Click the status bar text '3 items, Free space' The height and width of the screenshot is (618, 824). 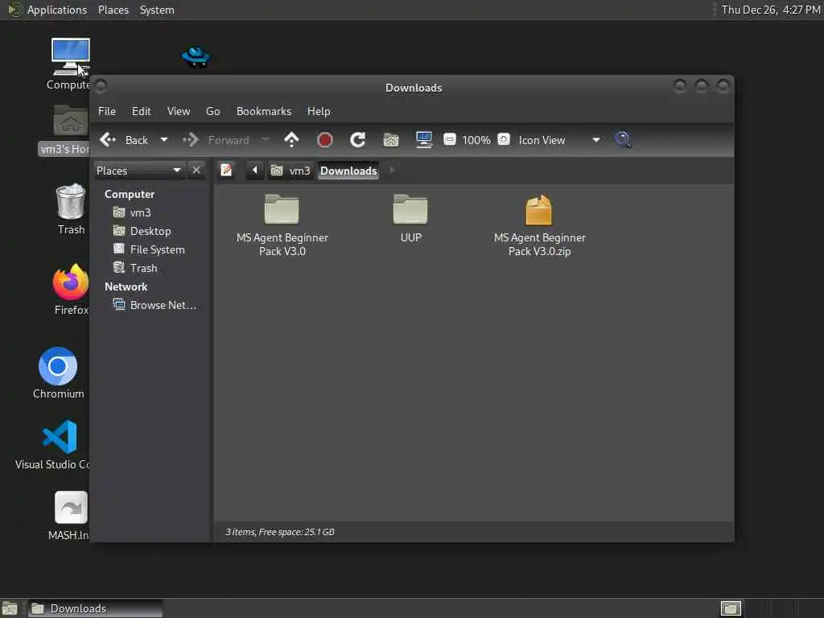[x=280, y=532]
